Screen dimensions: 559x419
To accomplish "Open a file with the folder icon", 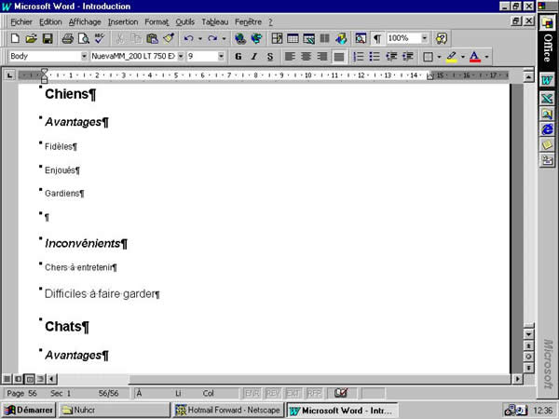I will click(x=32, y=38).
